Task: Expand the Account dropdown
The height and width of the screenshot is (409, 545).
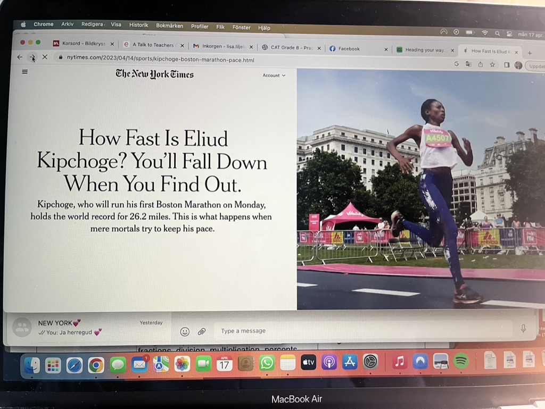Action: point(274,76)
